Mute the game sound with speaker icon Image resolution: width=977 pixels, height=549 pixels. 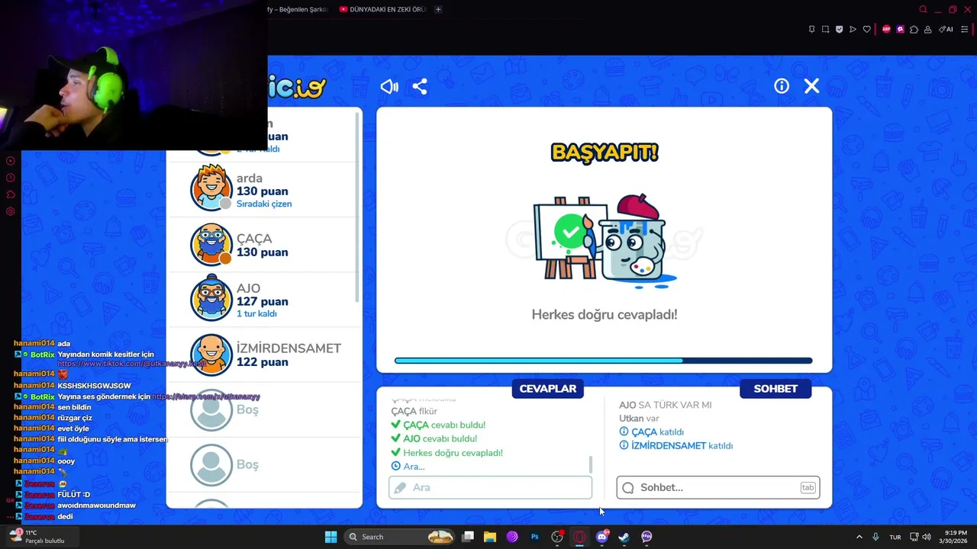tap(389, 86)
